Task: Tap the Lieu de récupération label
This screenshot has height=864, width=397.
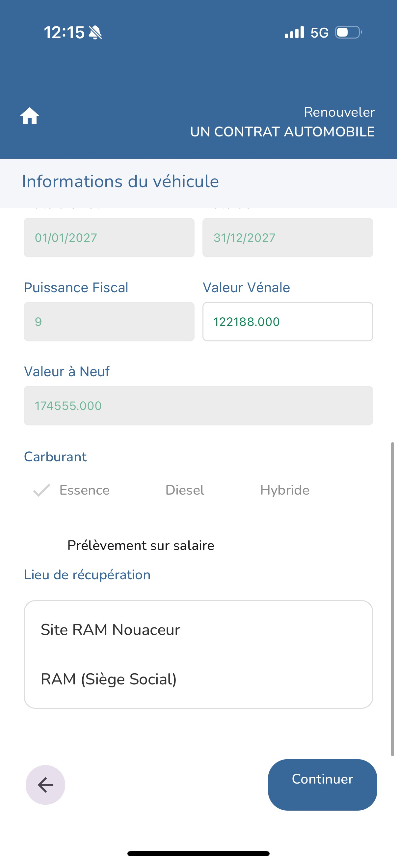Action: 87,575
